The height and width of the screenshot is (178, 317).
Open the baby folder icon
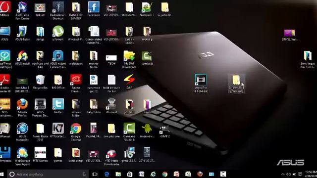tap(94, 106)
